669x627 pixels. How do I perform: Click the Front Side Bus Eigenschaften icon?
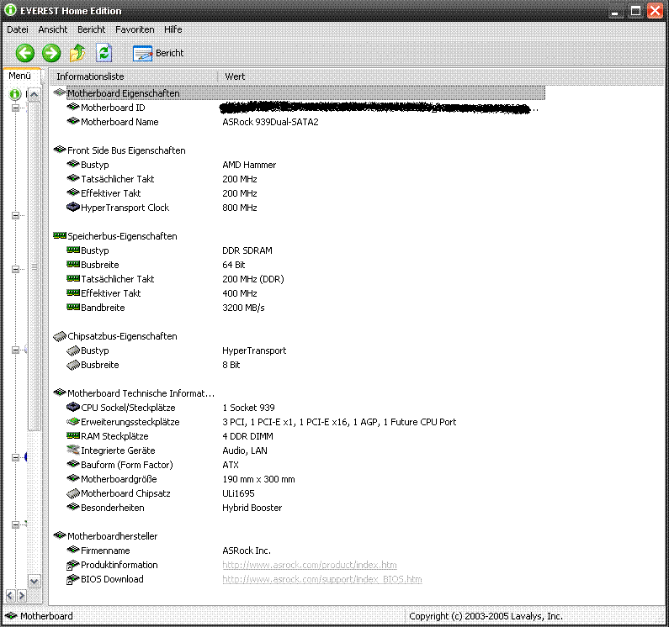pyautogui.click(x=59, y=150)
